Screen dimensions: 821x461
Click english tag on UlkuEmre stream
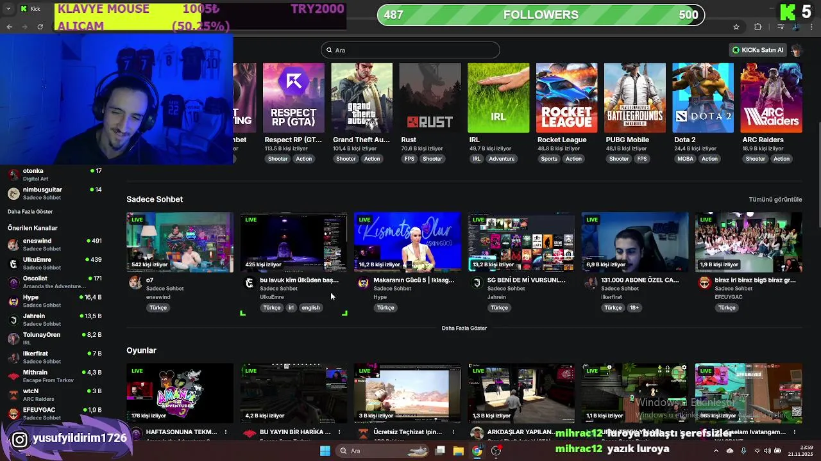pyautogui.click(x=310, y=308)
